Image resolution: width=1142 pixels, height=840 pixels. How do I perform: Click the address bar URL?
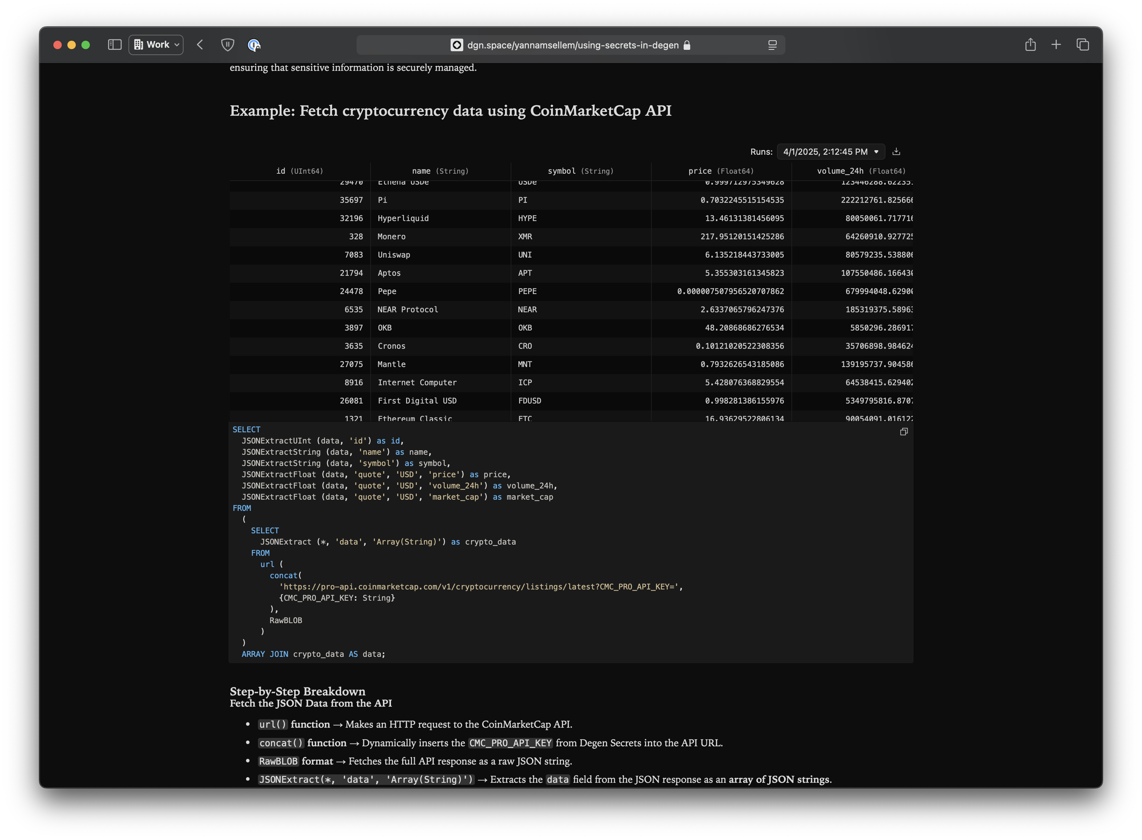tap(572, 45)
